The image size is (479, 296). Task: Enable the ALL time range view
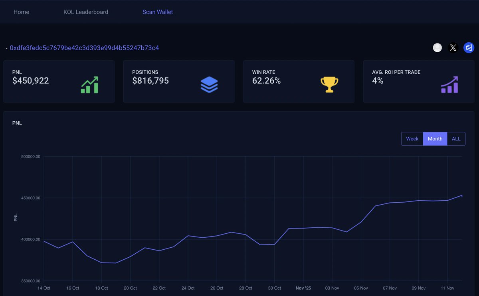click(x=456, y=138)
